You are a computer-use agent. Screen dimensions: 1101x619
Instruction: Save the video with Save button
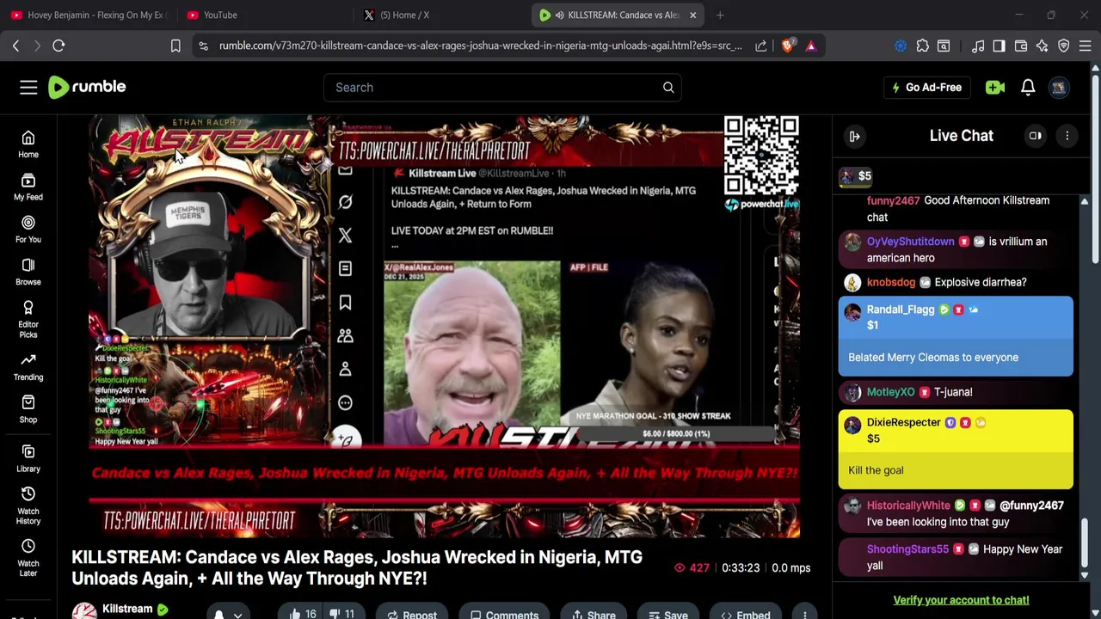tap(667, 614)
